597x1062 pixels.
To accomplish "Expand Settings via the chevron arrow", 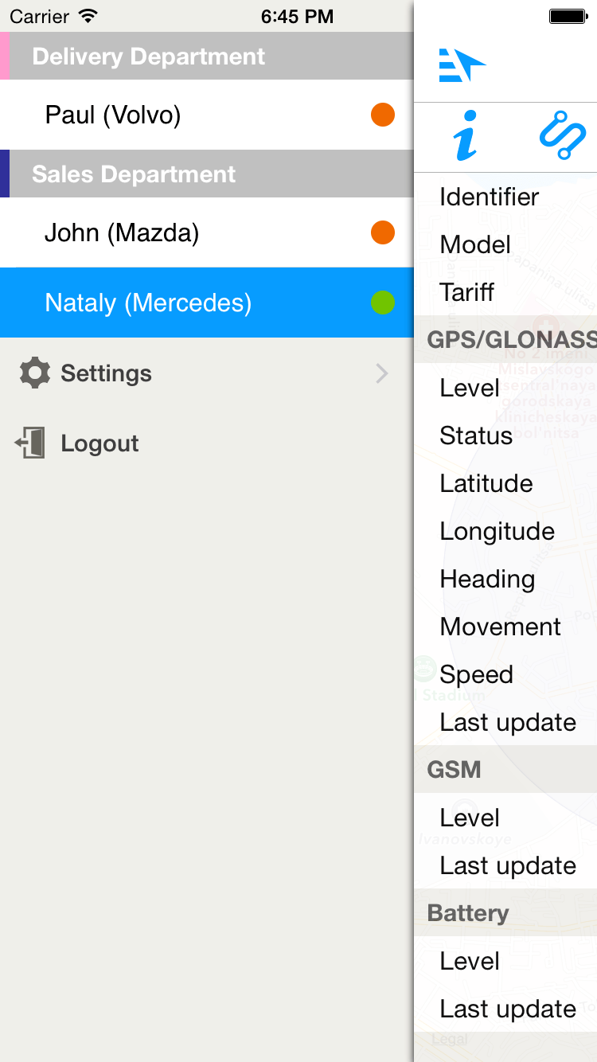I will coord(382,373).
